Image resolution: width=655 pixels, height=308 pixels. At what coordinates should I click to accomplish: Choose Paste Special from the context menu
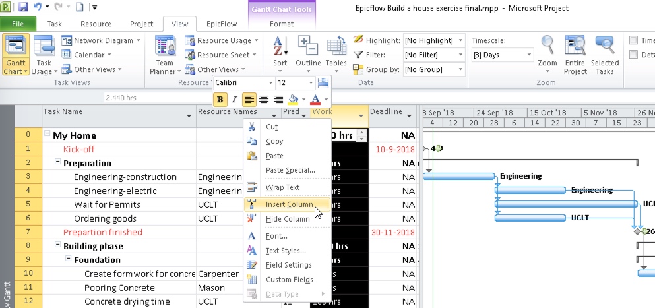(288, 170)
